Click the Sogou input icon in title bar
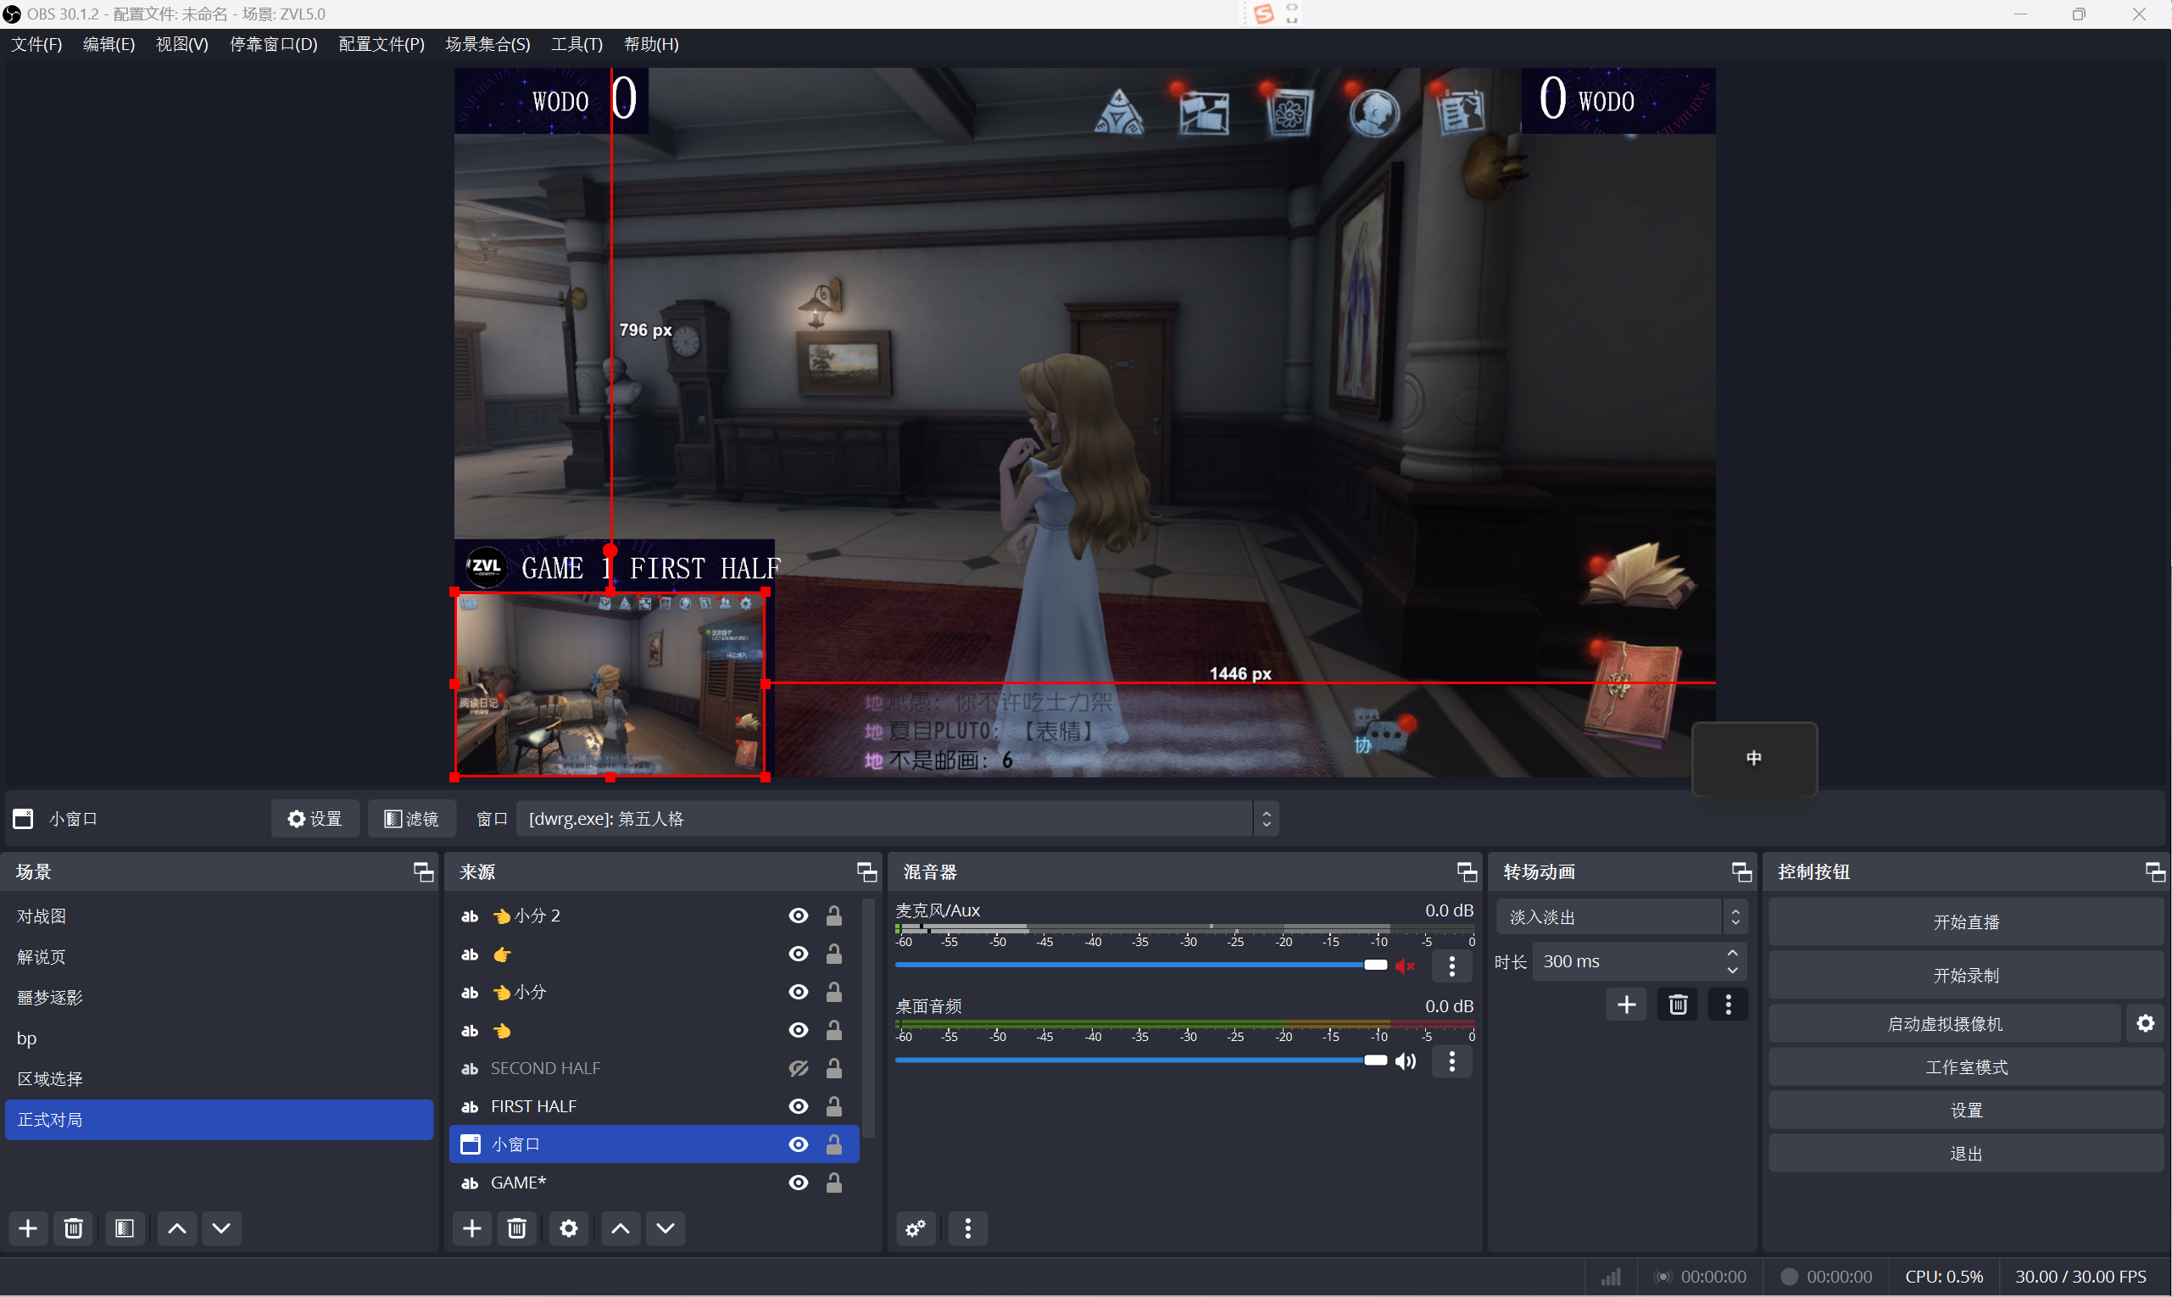Image resolution: width=2172 pixels, height=1297 pixels. [1263, 14]
